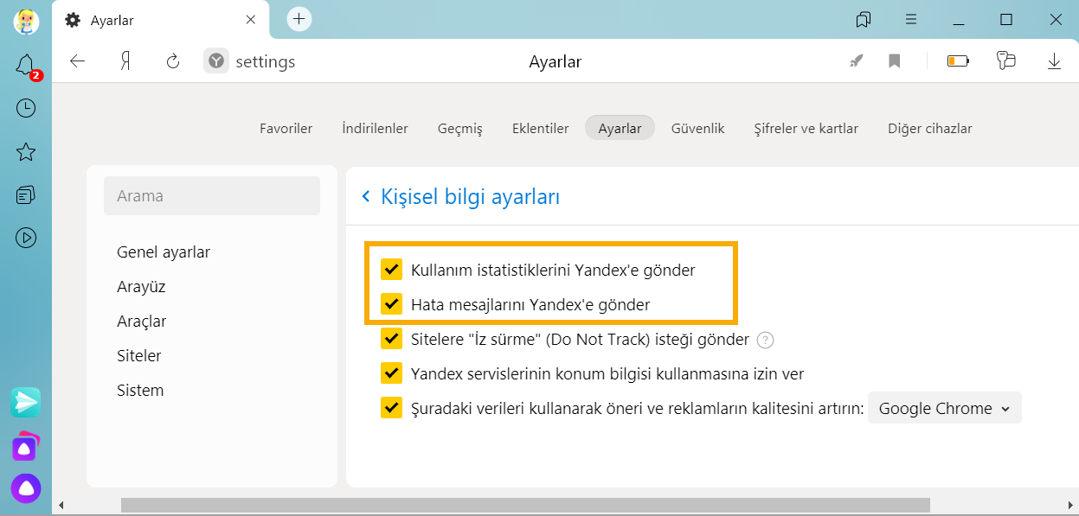The height and width of the screenshot is (516, 1079).
Task: Open Siteler settings section
Action: point(138,356)
